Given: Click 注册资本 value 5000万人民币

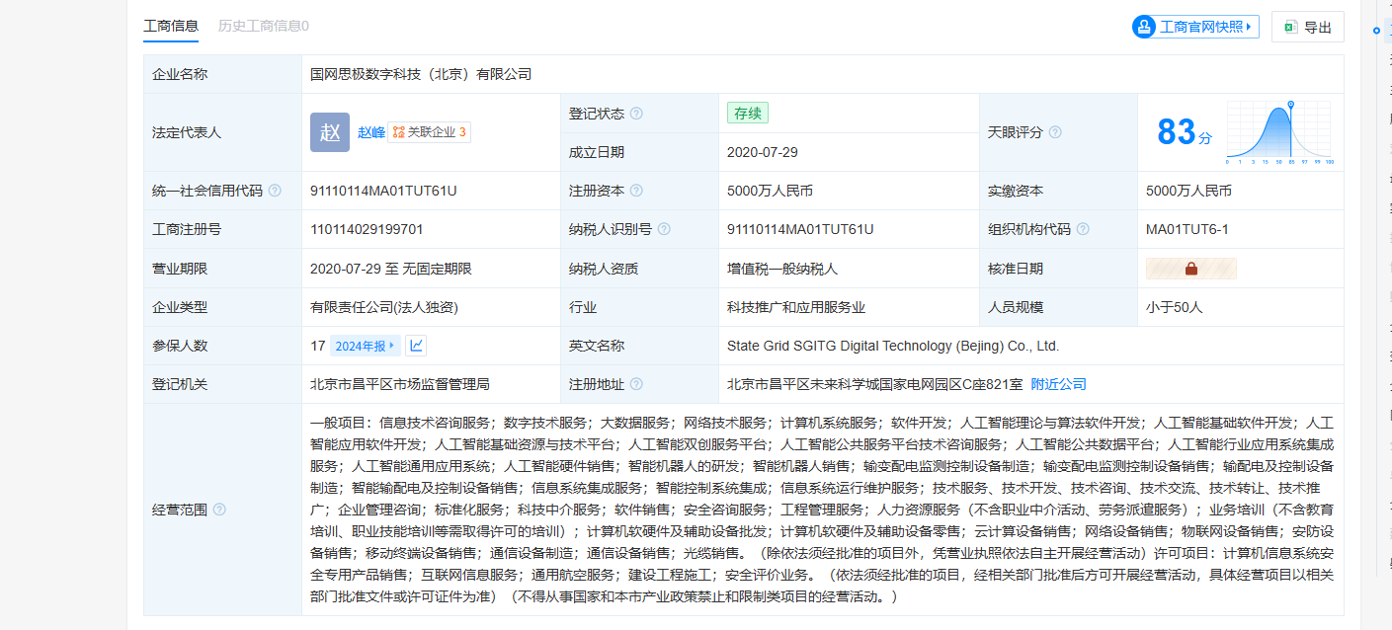Looking at the screenshot, I should [x=770, y=191].
